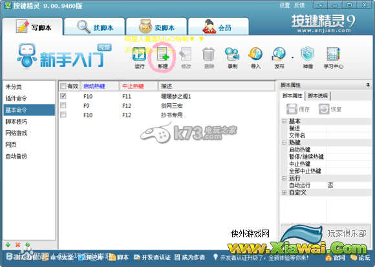Sort by 启动热键 column header
The width and height of the screenshot is (375, 267).
point(100,86)
